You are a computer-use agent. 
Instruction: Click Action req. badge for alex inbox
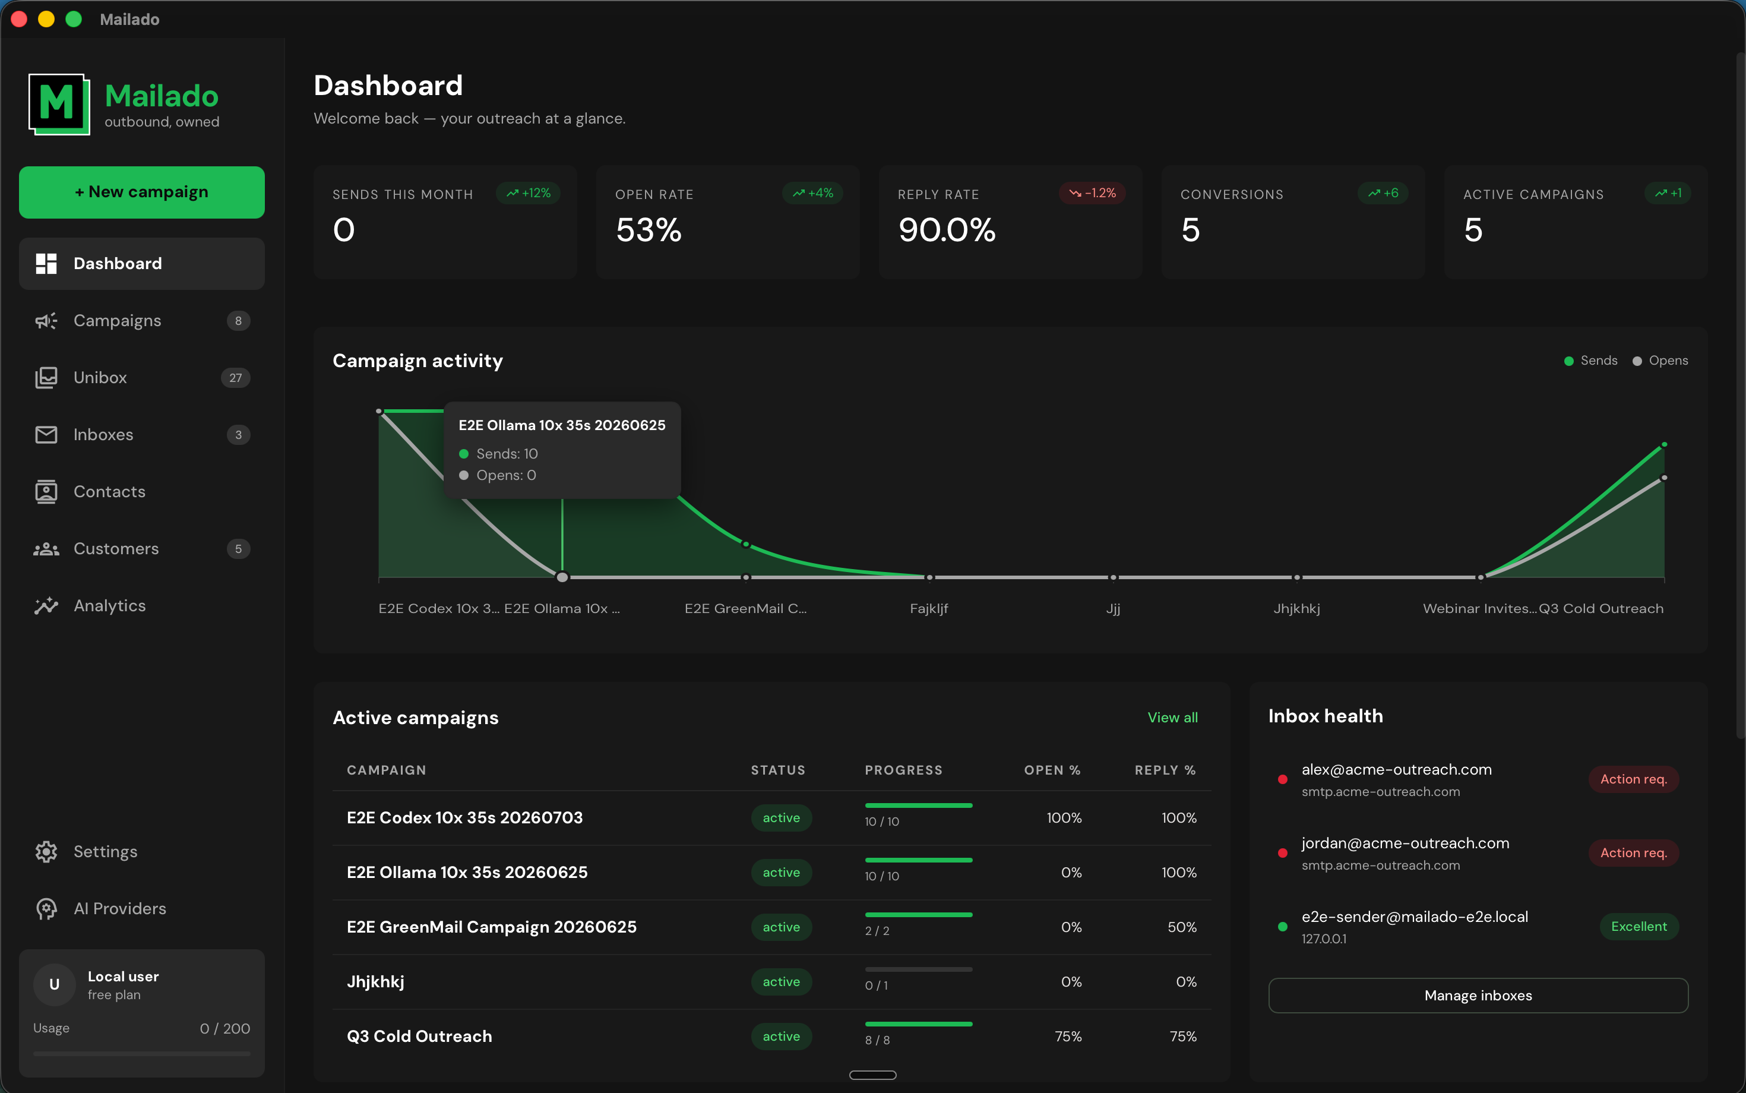[1633, 779]
